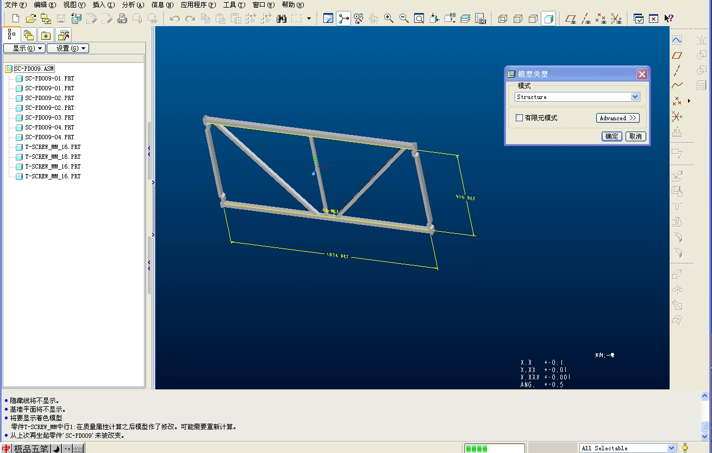Image resolution: width=712 pixels, height=453 pixels.
Task: Refit the model with the refit icon
Action: click(419, 18)
